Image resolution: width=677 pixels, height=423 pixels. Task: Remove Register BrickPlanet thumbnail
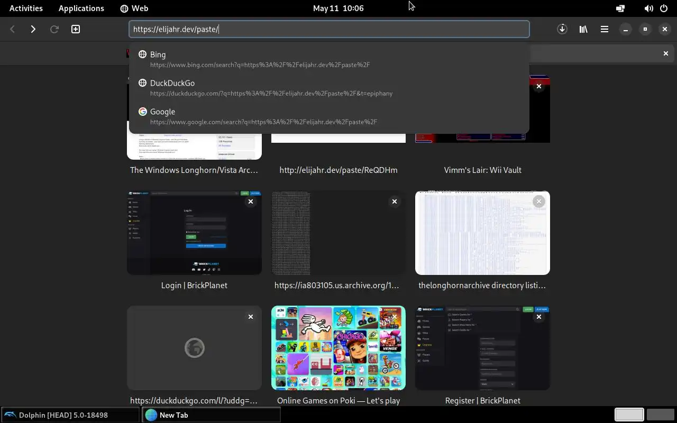(539, 317)
